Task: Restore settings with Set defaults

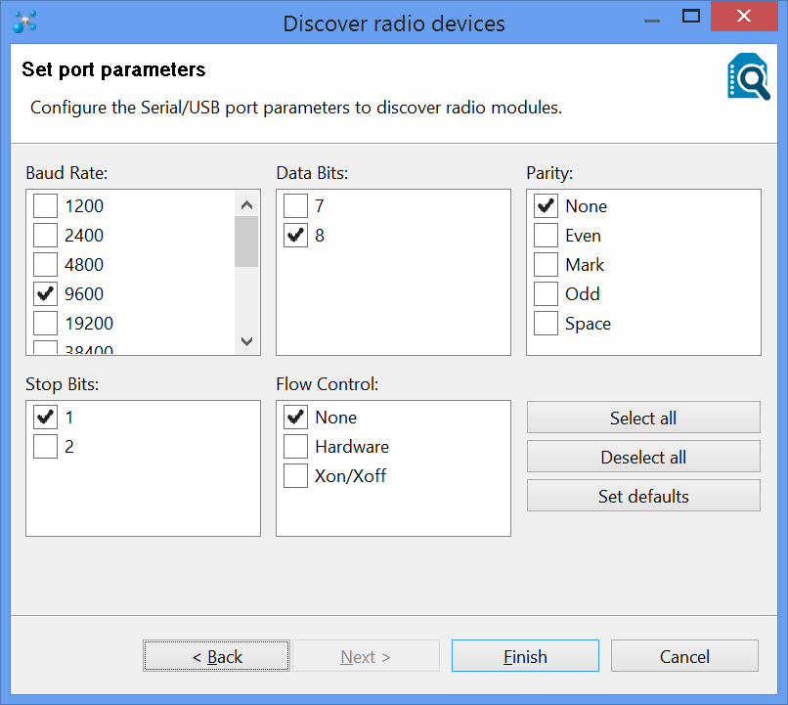Action: [643, 496]
